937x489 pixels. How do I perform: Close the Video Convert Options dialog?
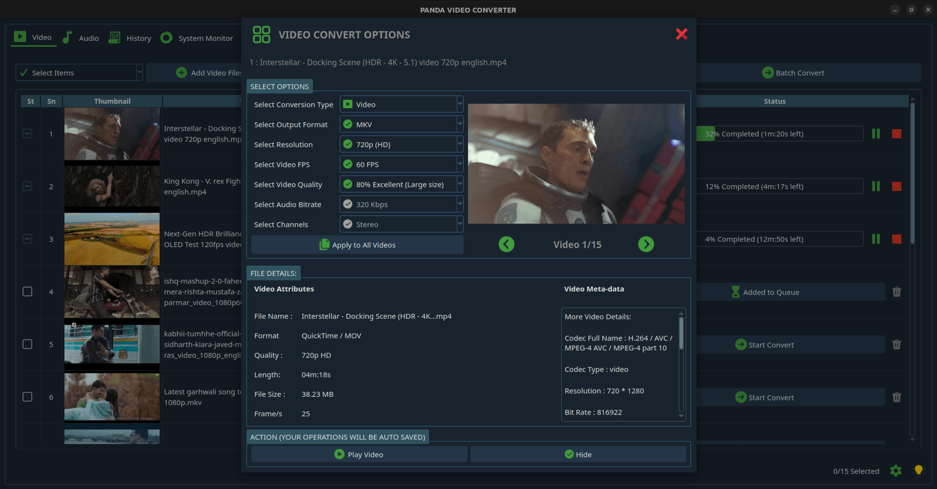pos(682,34)
